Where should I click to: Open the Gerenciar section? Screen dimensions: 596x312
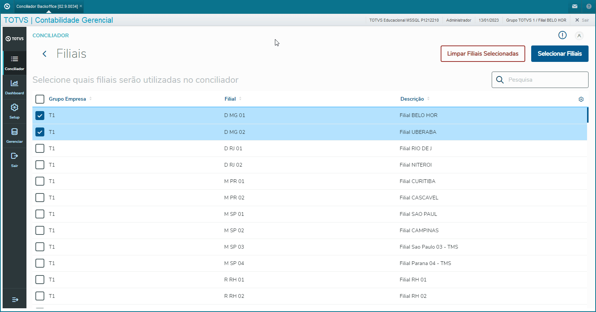[x=15, y=136]
